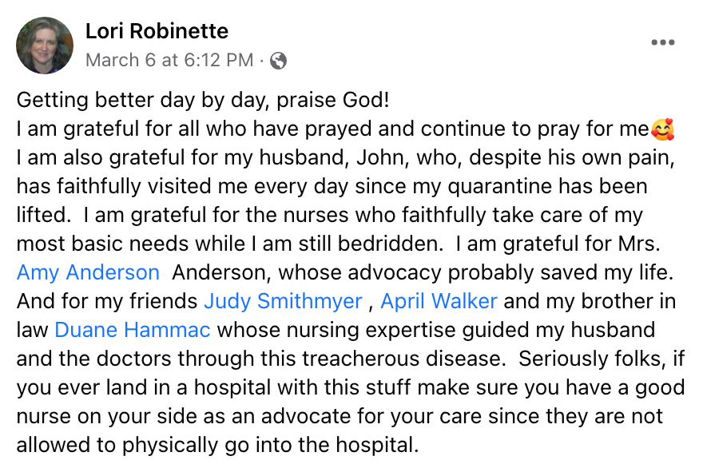Click the phrase "Seriously folks" in the post

pyautogui.click(x=592, y=359)
